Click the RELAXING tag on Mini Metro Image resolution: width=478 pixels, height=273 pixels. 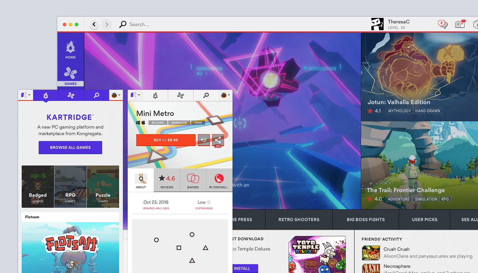click(158, 123)
